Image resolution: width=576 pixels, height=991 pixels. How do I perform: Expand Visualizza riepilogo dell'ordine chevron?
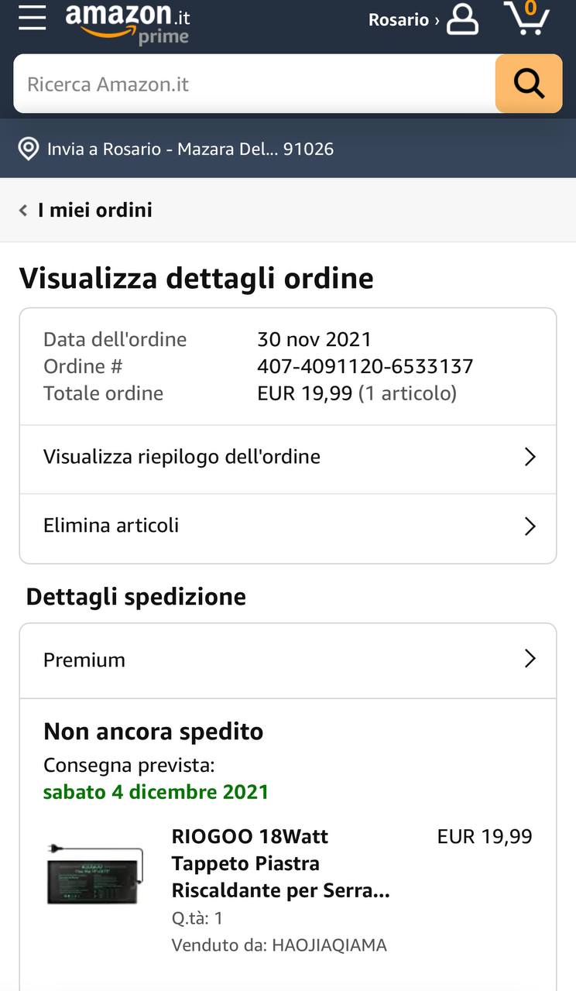pos(530,457)
